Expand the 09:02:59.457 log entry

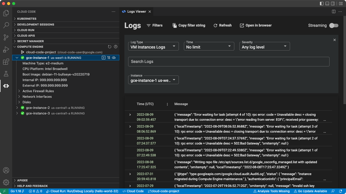coord(130,115)
